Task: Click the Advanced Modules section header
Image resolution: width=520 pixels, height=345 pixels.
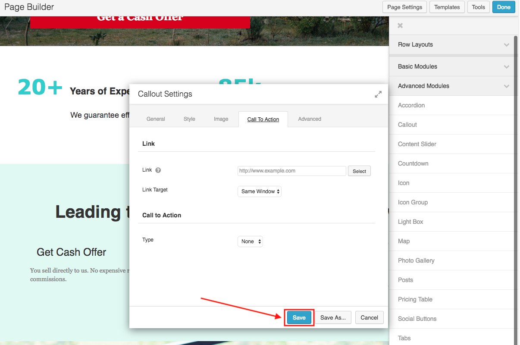Action: pyautogui.click(x=451, y=86)
